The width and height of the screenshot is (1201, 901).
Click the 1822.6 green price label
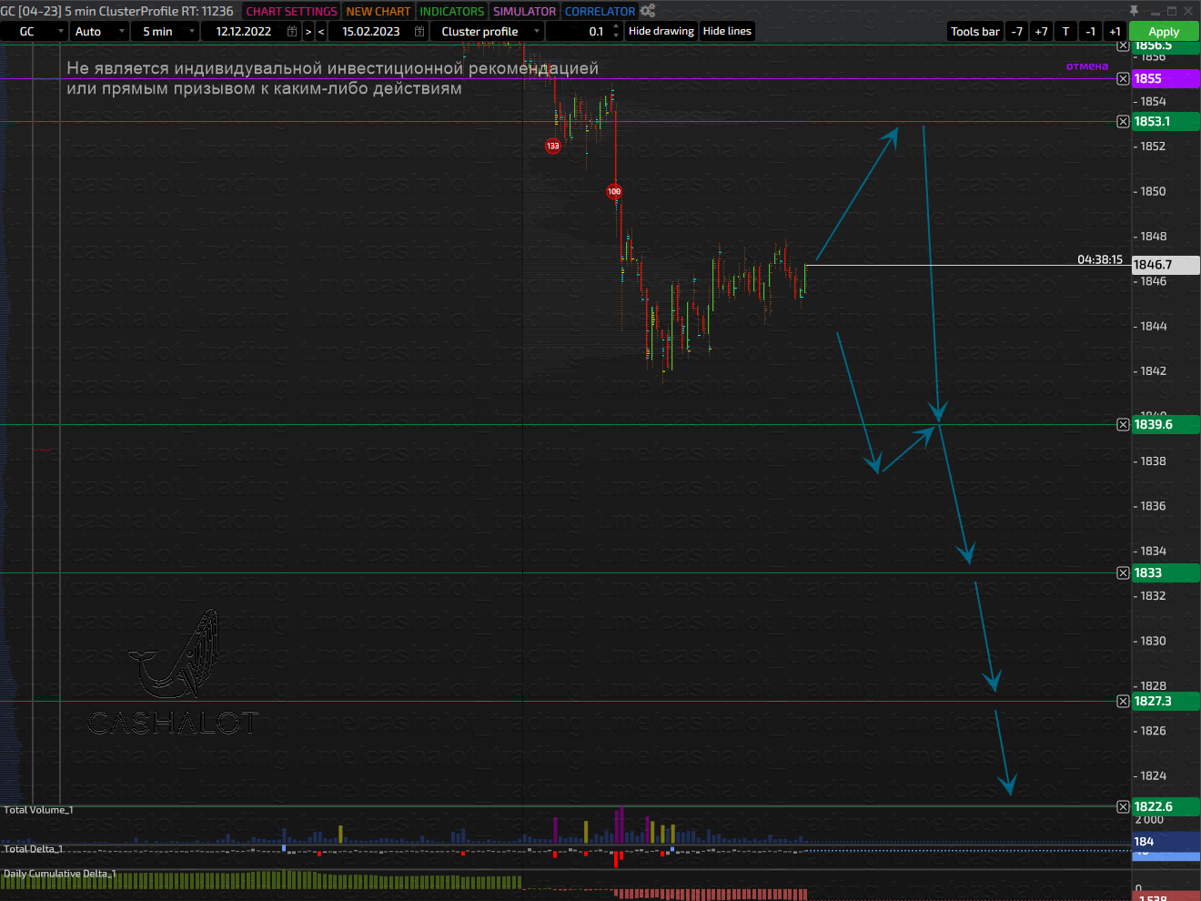pyautogui.click(x=1166, y=807)
